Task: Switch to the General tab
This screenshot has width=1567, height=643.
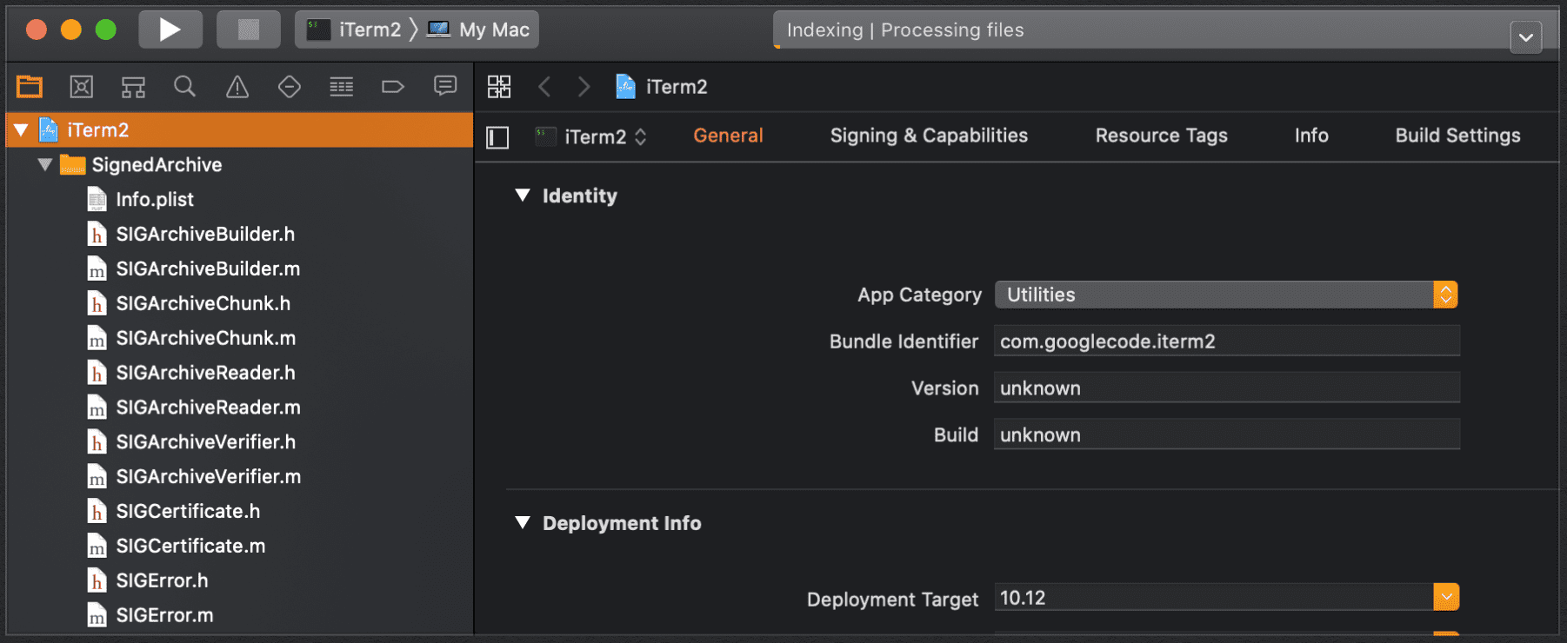Action: pos(728,136)
